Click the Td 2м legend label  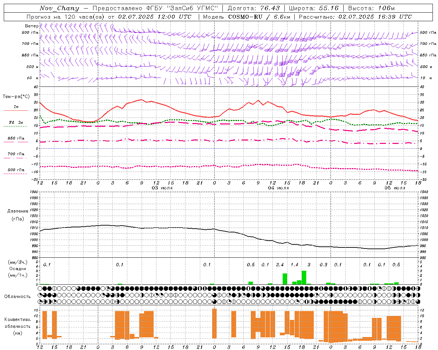16,122
